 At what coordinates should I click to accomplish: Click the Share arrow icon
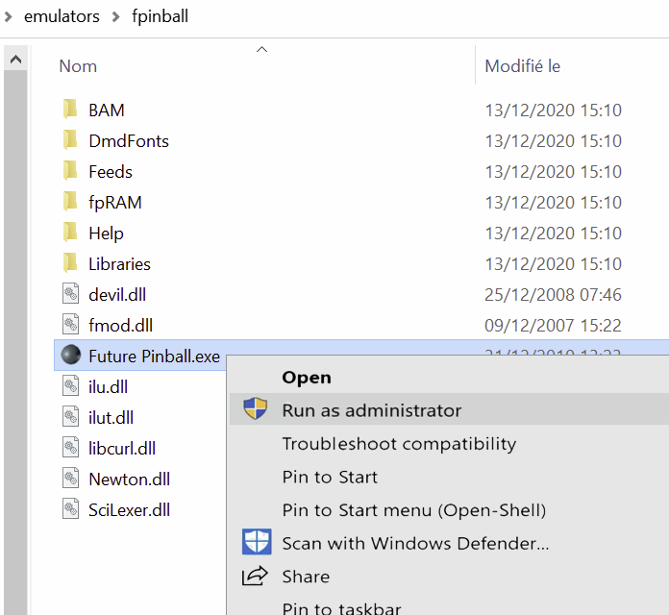pyautogui.click(x=256, y=577)
